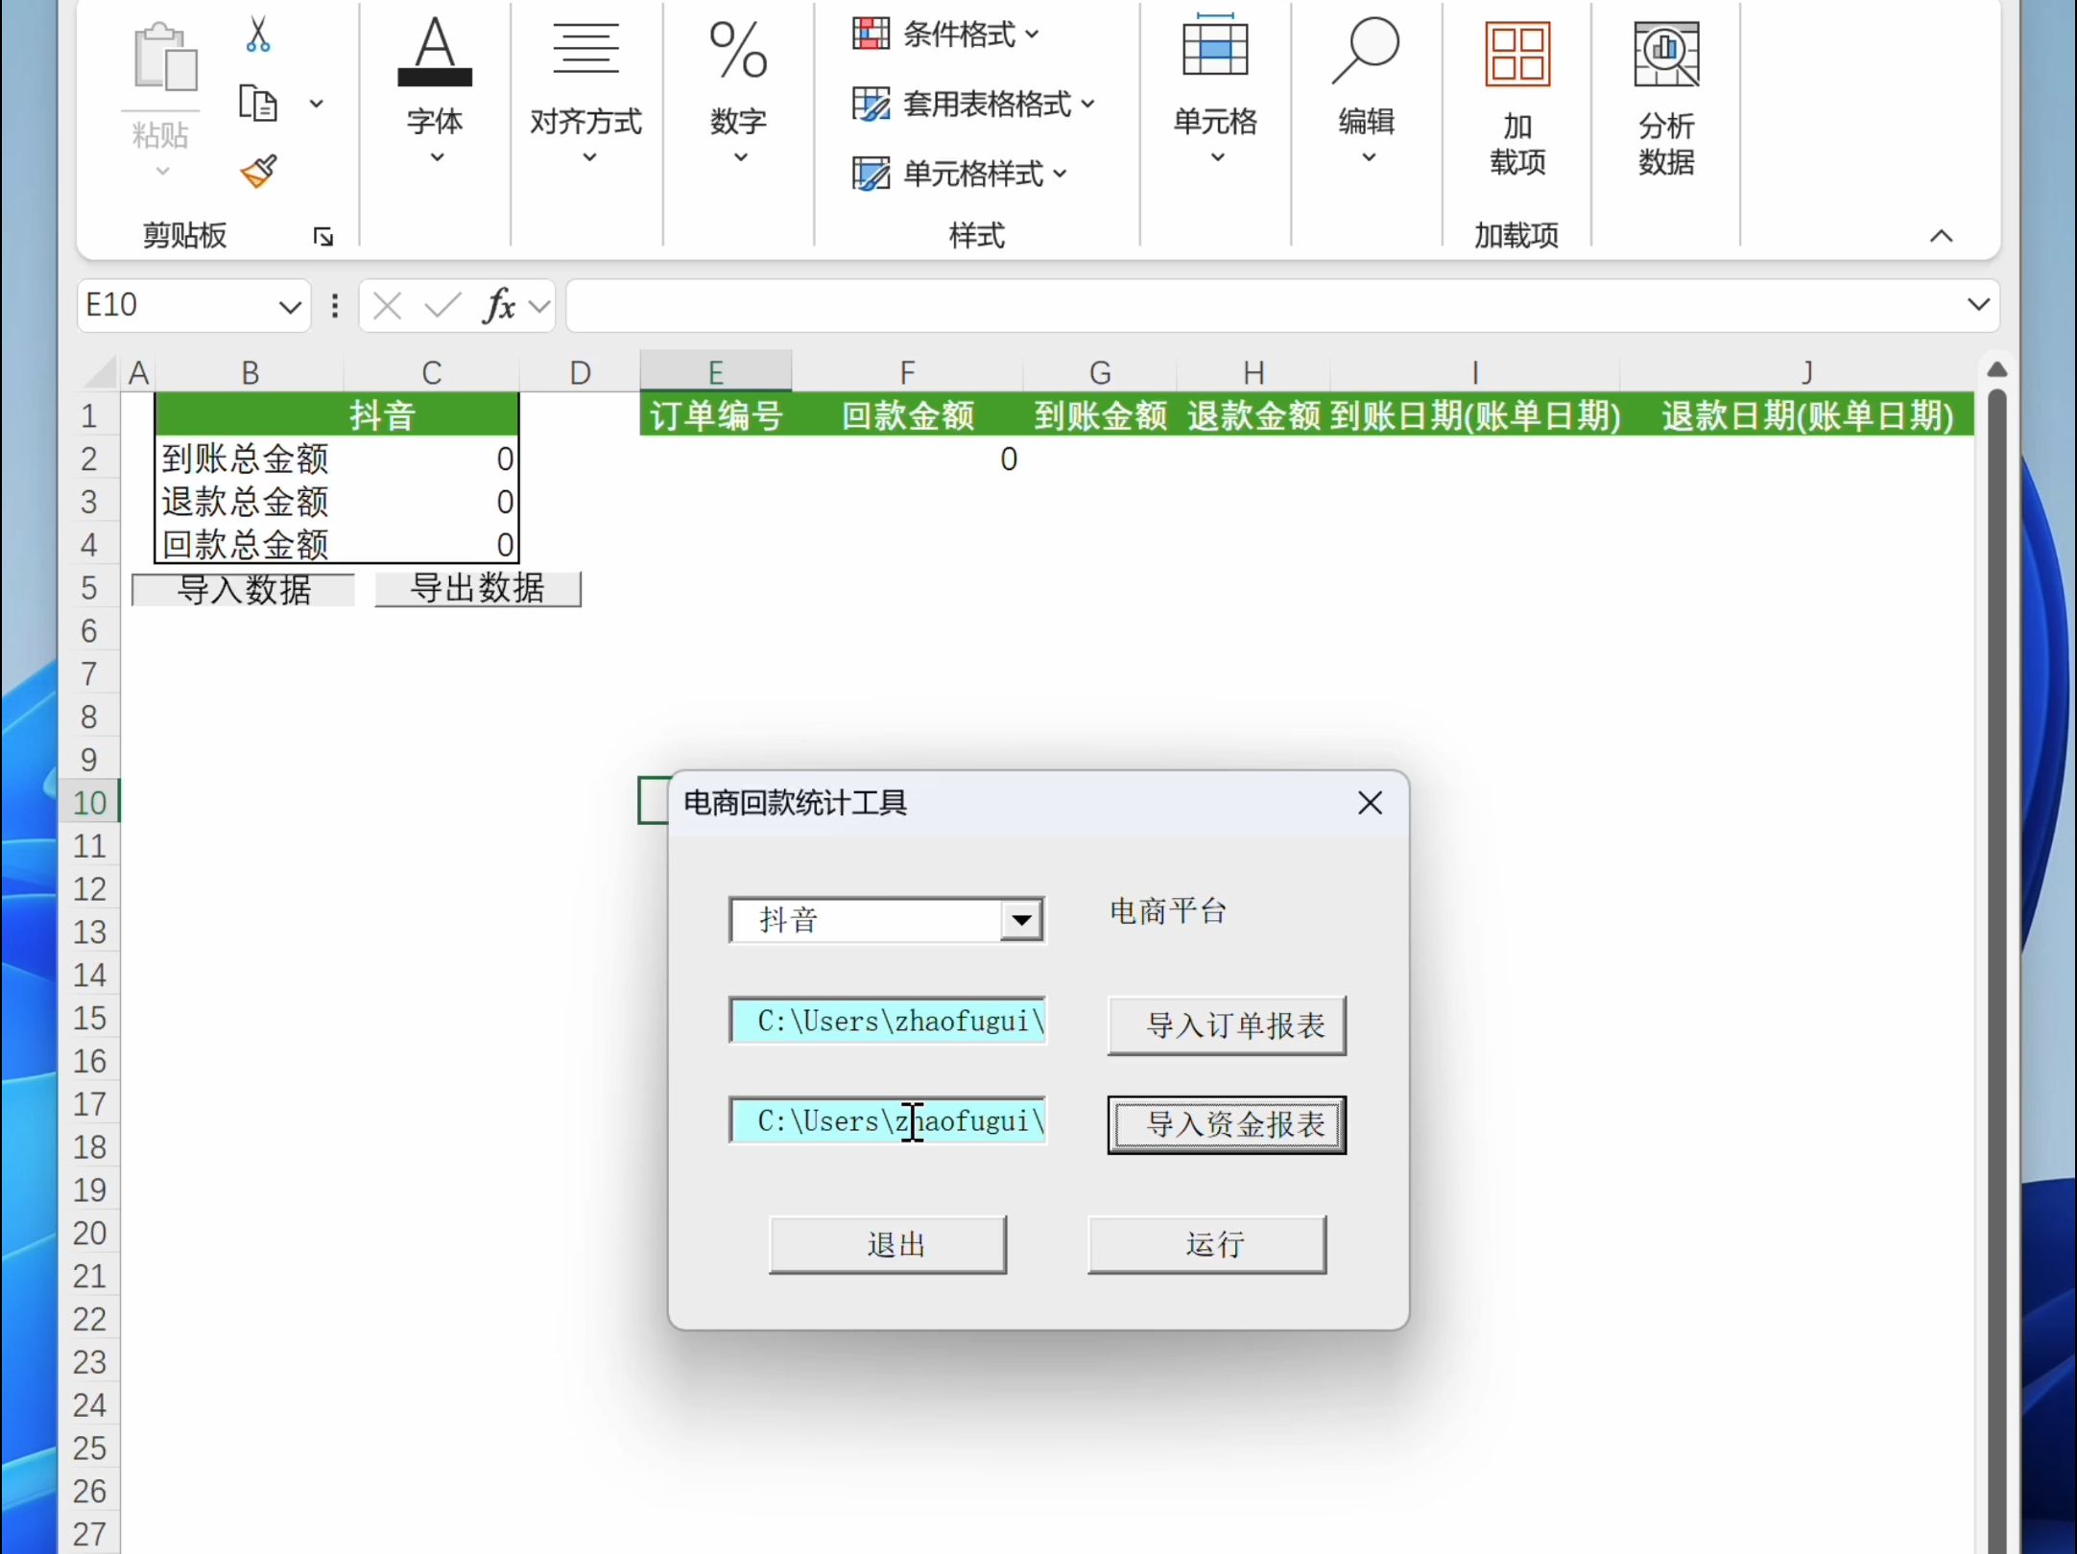2077x1554 pixels.
Task: Click the formula bar Cancel X icon
Action: [388, 307]
